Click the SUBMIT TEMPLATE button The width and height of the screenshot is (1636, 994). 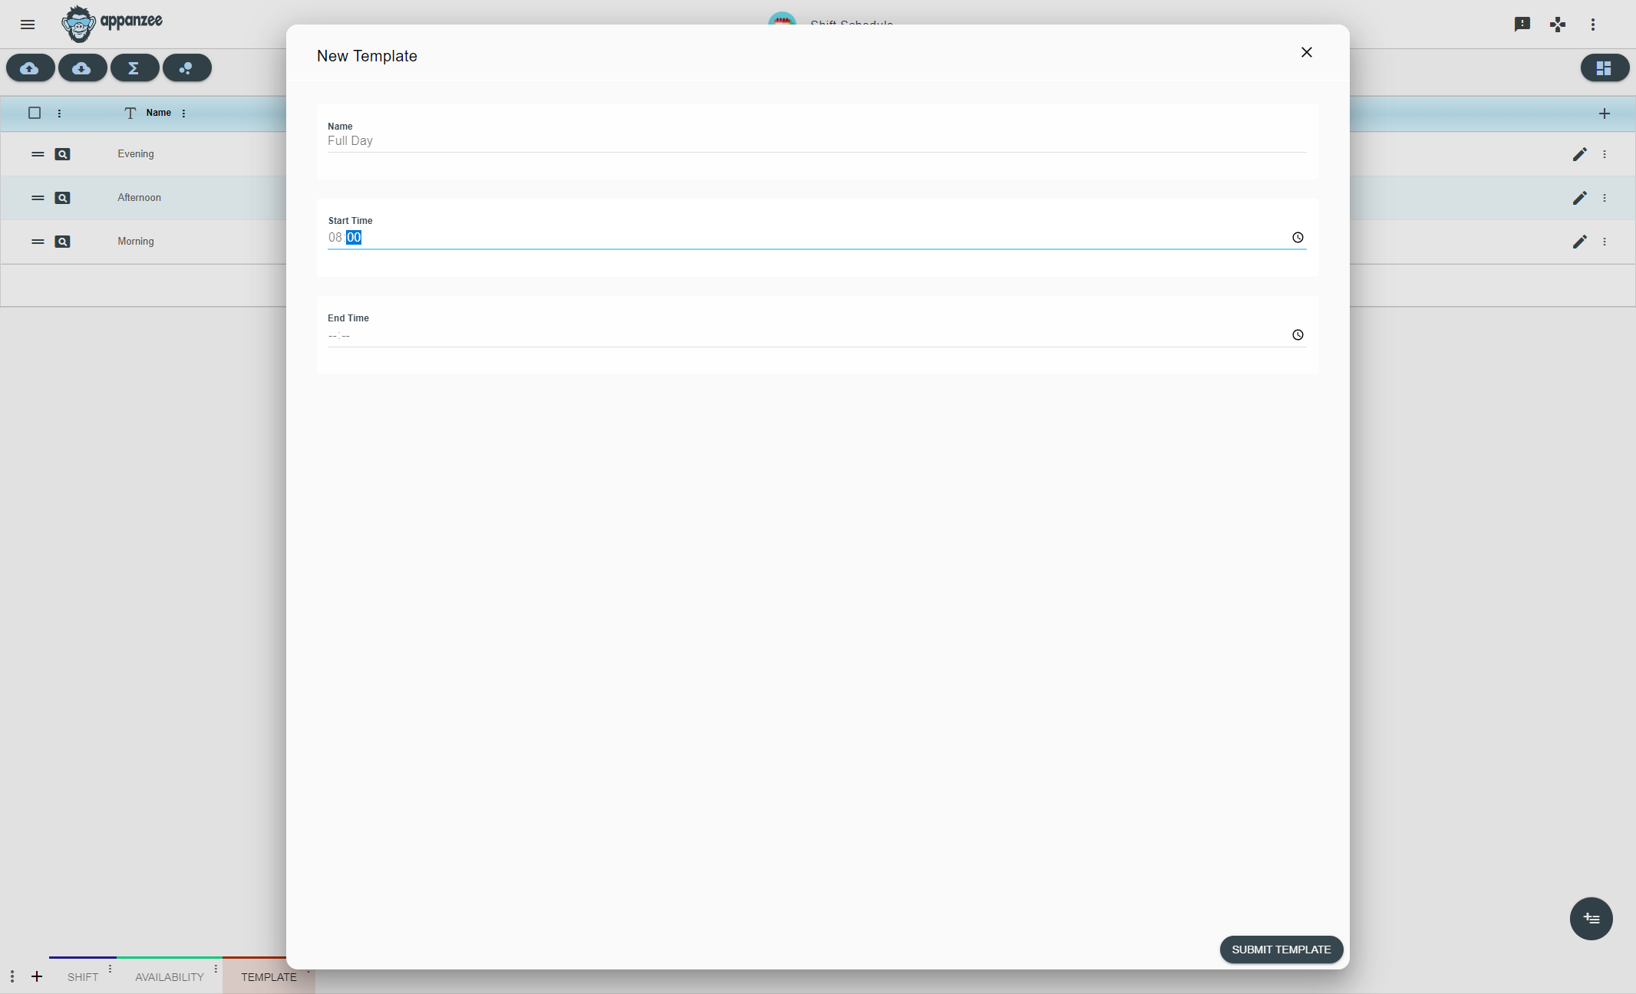pyautogui.click(x=1281, y=950)
